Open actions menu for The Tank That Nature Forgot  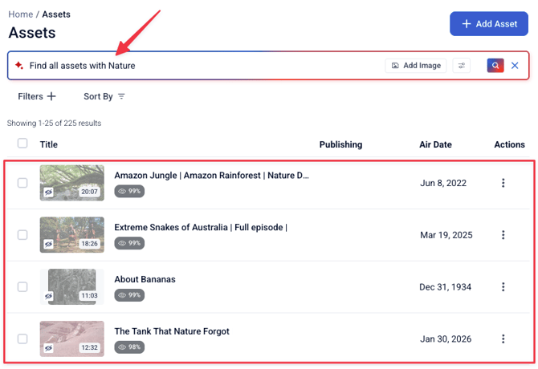point(503,339)
